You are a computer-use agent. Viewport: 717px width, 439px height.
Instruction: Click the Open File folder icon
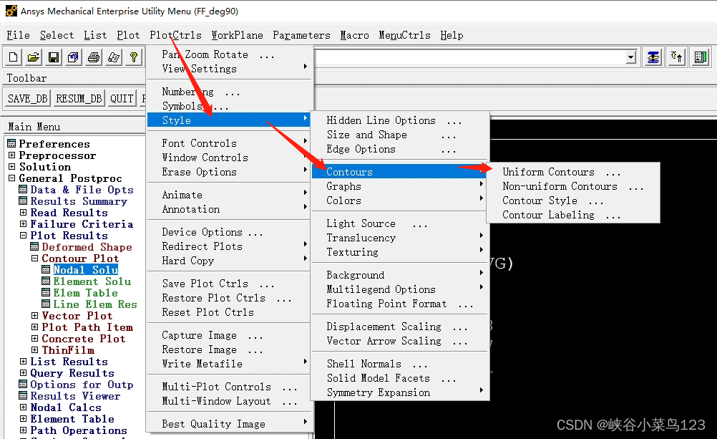tap(34, 57)
